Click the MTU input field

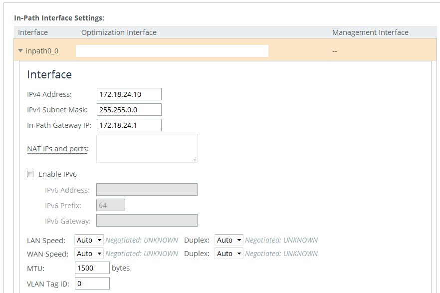(x=92, y=268)
